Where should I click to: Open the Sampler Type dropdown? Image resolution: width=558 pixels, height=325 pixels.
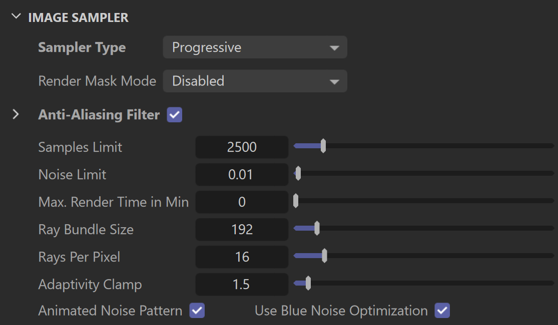coord(255,47)
